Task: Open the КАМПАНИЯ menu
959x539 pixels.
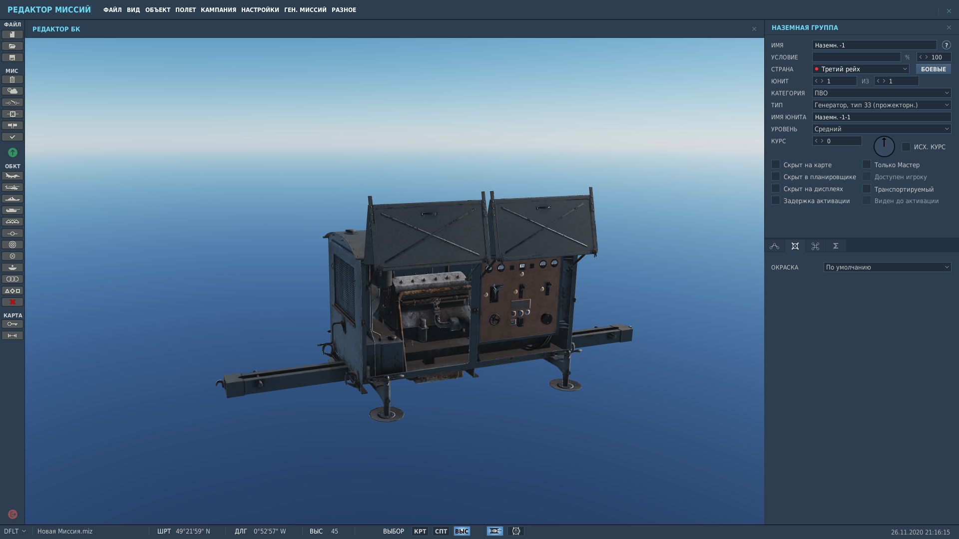Action: pos(218,10)
